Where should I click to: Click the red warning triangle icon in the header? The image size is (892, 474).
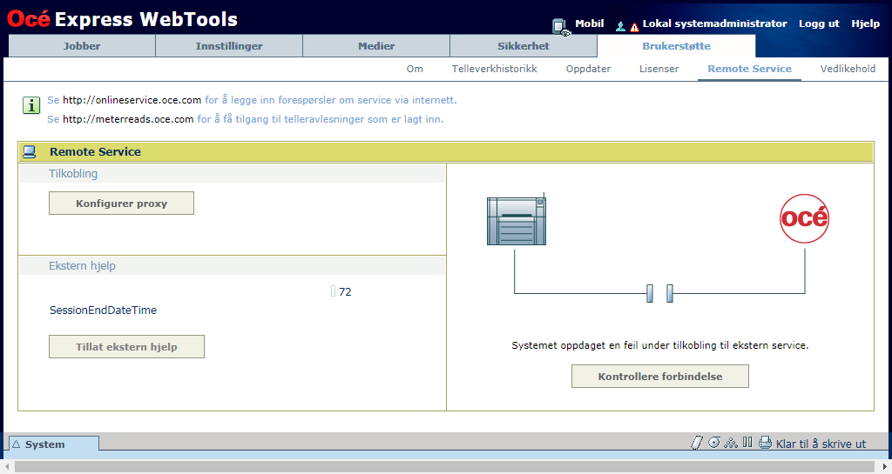tap(634, 27)
